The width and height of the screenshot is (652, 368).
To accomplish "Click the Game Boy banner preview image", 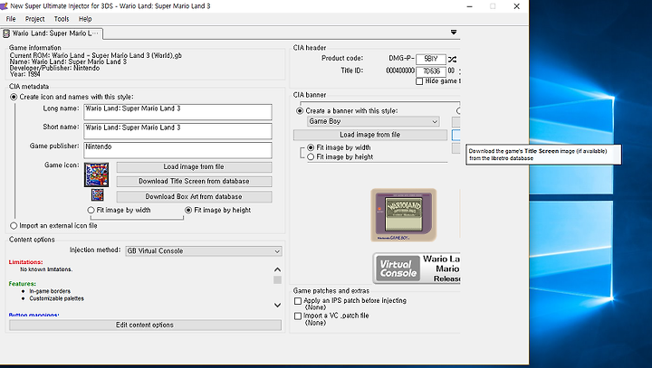I will tap(403, 214).
